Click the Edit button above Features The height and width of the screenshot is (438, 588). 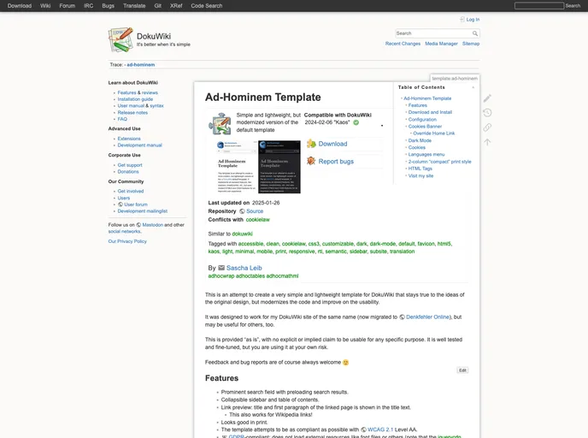click(462, 370)
